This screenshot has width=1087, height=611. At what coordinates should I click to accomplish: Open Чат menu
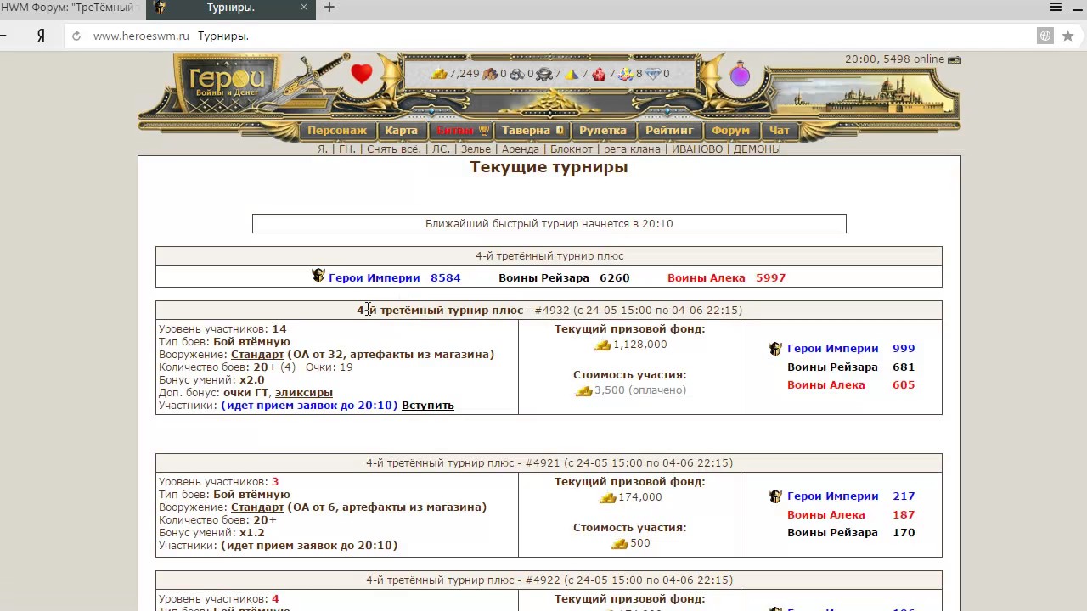coord(780,131)
